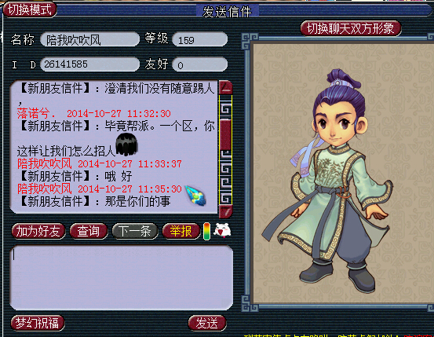The width and height of the screenshot is (434, 337).
Task: Click the ID field showing 26141585
Action: (89, 64)
